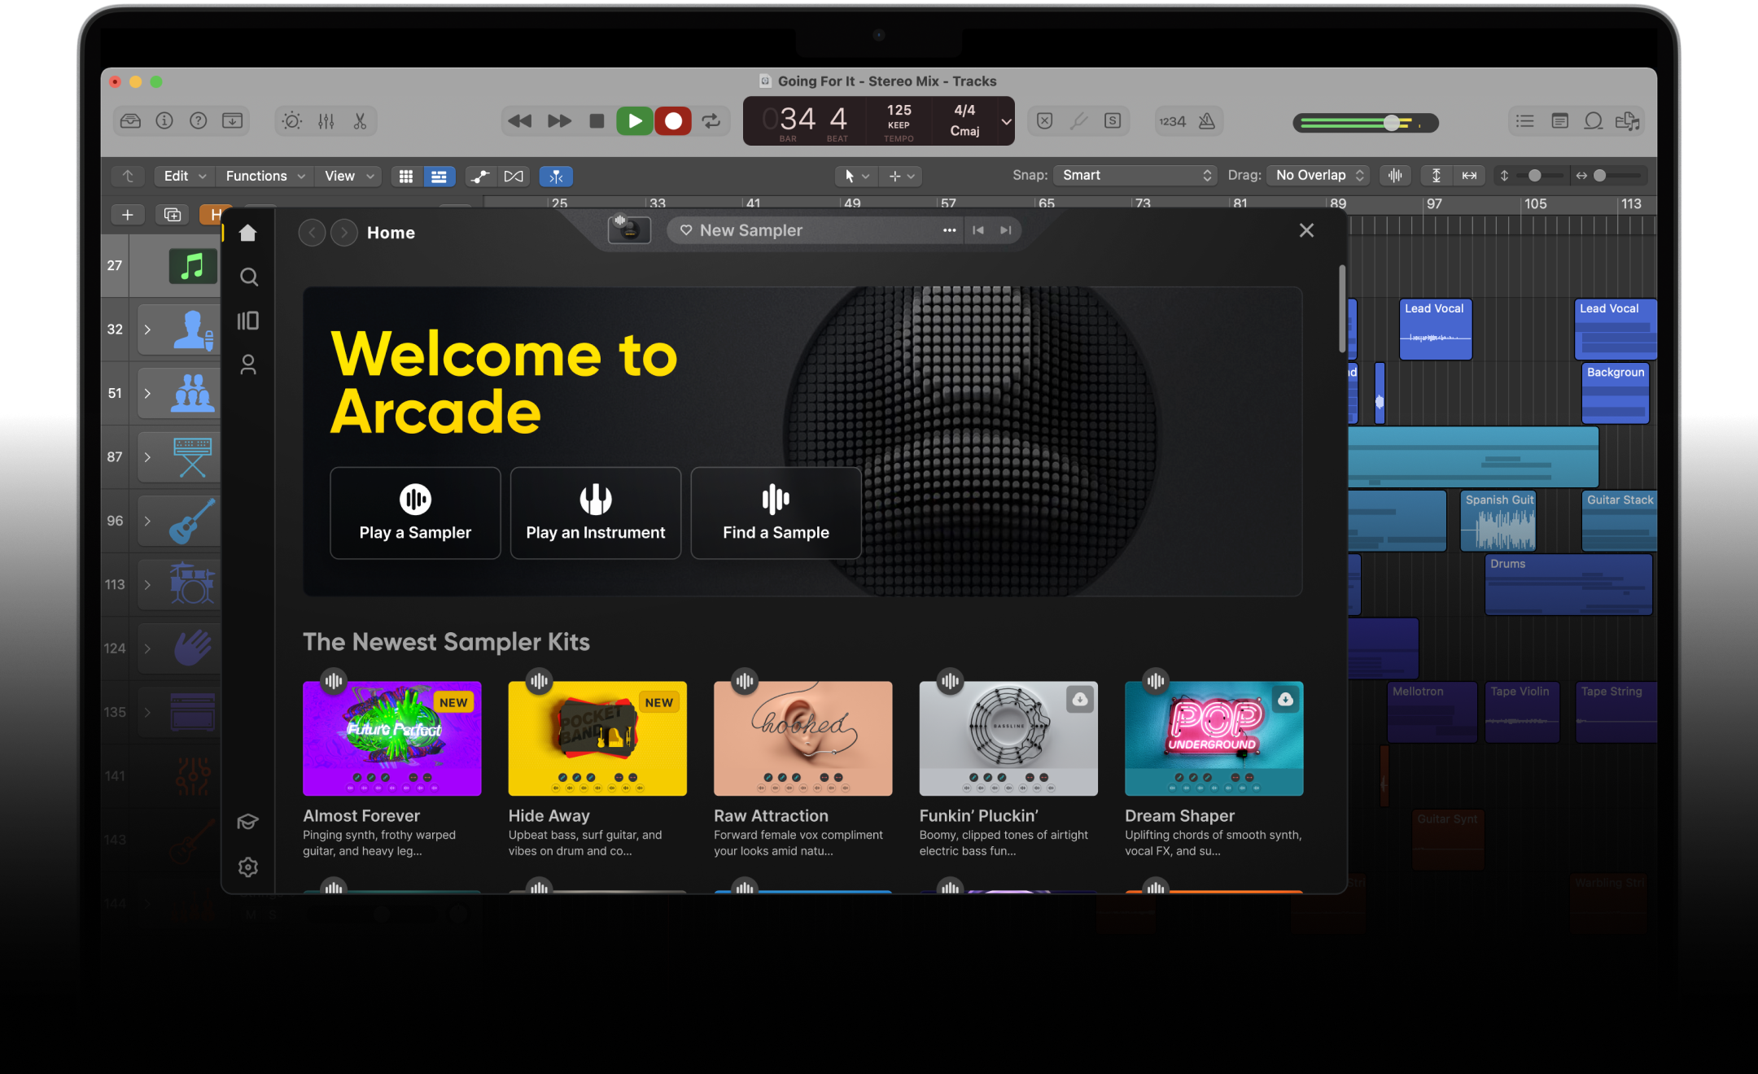This screenshot has width=1758, height=1074.
Task: Open the Arcade profile icon
Action: [248, 365]
